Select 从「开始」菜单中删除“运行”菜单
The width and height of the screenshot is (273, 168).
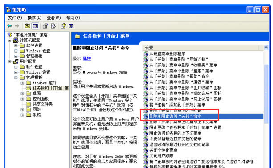[x=181, y=82]
